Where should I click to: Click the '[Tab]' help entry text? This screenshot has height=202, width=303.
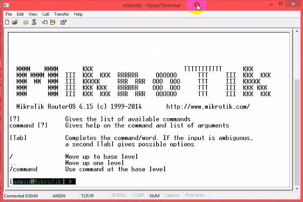point(18,138)
